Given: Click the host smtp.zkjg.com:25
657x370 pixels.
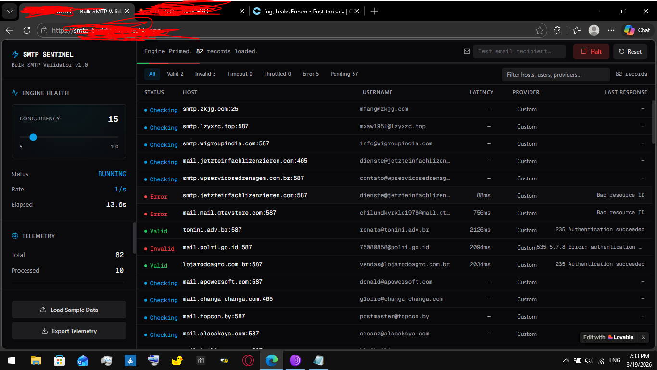Looking at the screenshot, I should tap(210, 109).
